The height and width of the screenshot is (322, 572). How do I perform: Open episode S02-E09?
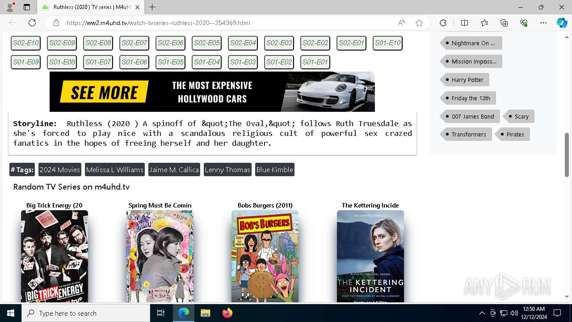click(62, 43)
